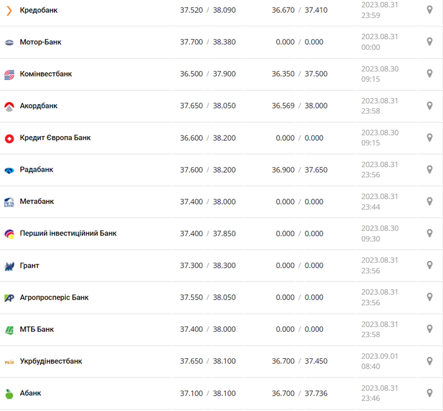Open the map marker for Комінвестбанк
This screenshot has width=443, height=411.
pos(429,74)
